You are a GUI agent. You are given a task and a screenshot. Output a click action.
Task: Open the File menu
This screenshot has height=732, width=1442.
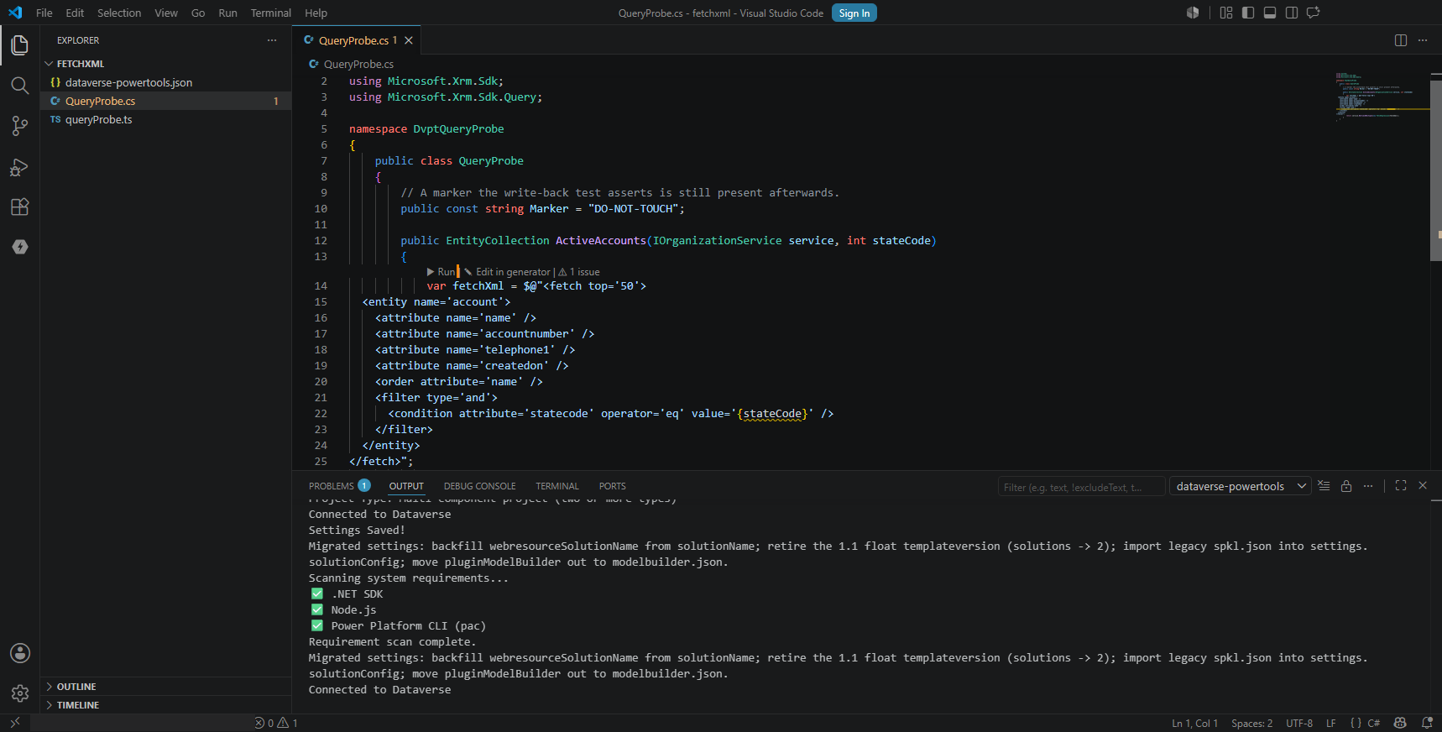click(x=44, y=13)
